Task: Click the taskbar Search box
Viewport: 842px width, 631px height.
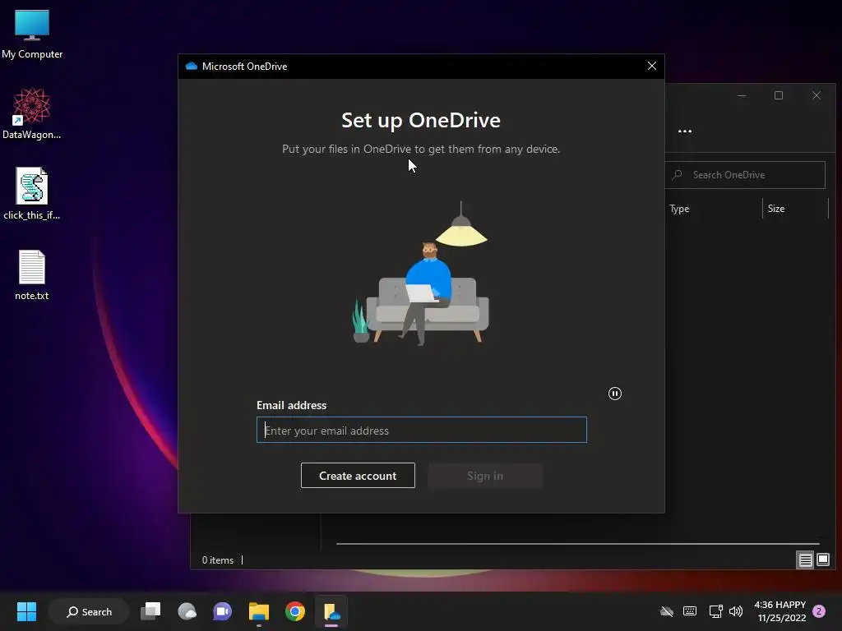Action: 89,611
